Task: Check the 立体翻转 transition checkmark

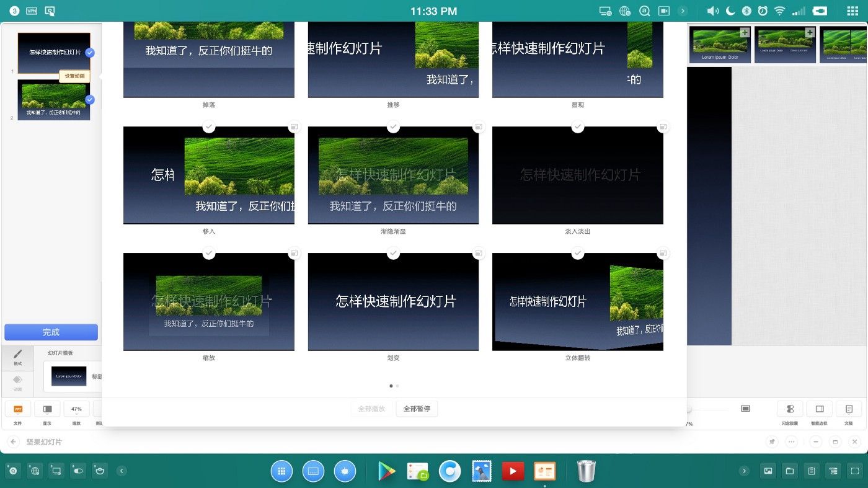Action: click(577, 253)
